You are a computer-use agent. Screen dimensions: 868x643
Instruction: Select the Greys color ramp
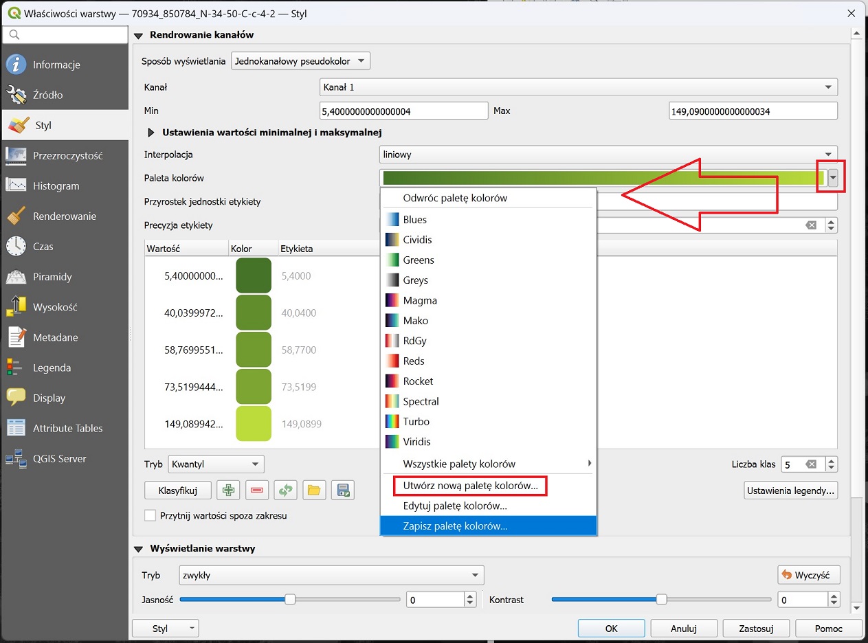point(488,280)
